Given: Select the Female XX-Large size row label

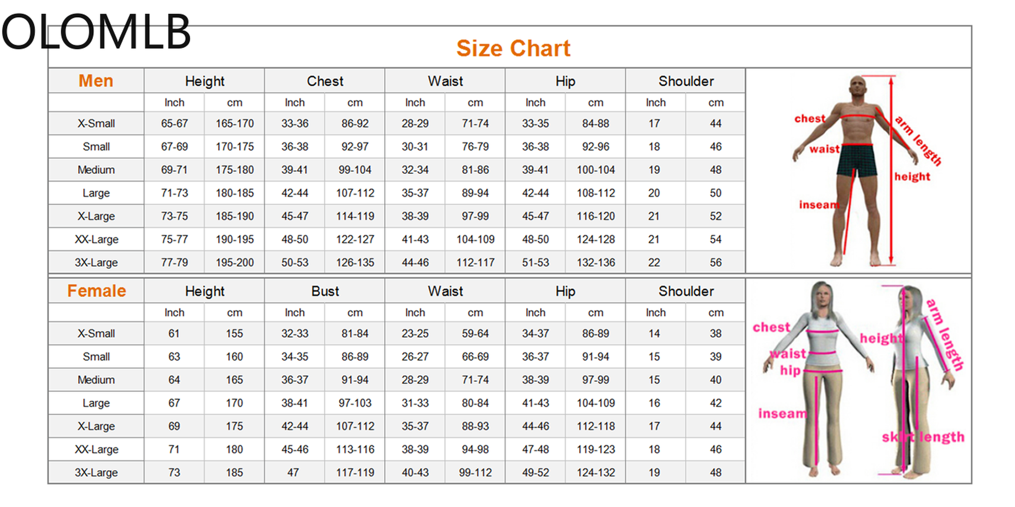Looking at the screenshot, I should [96, 449].
